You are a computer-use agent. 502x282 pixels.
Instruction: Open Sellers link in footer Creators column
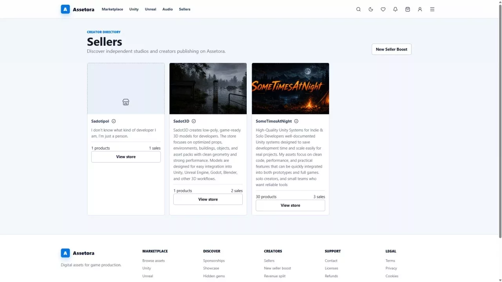coord(269,261)
